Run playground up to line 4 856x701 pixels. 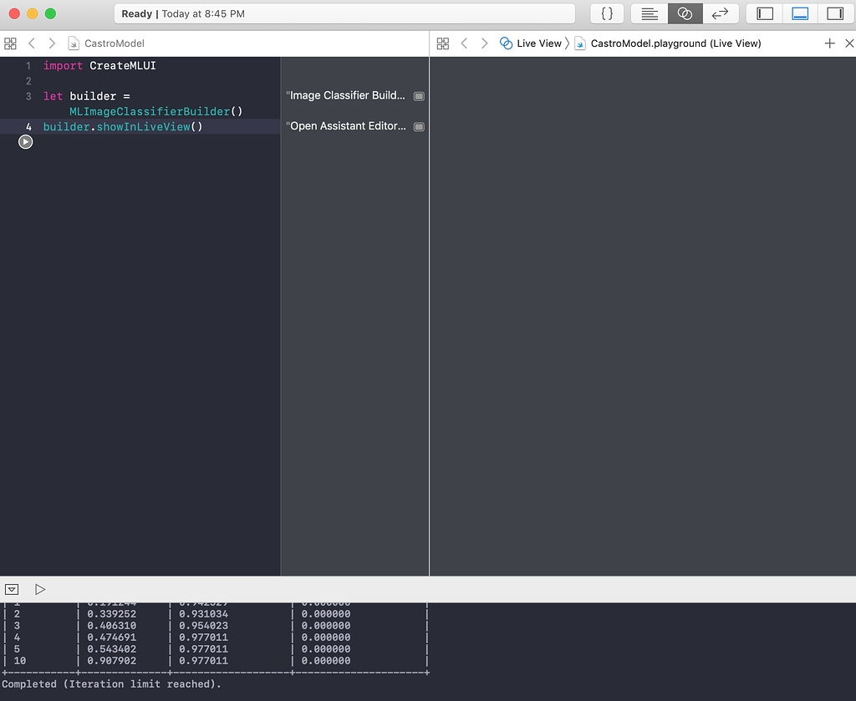26,142
